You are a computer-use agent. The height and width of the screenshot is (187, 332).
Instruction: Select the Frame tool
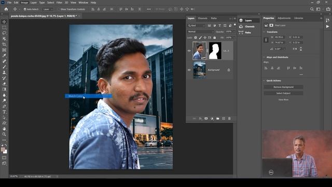point(4,50)
